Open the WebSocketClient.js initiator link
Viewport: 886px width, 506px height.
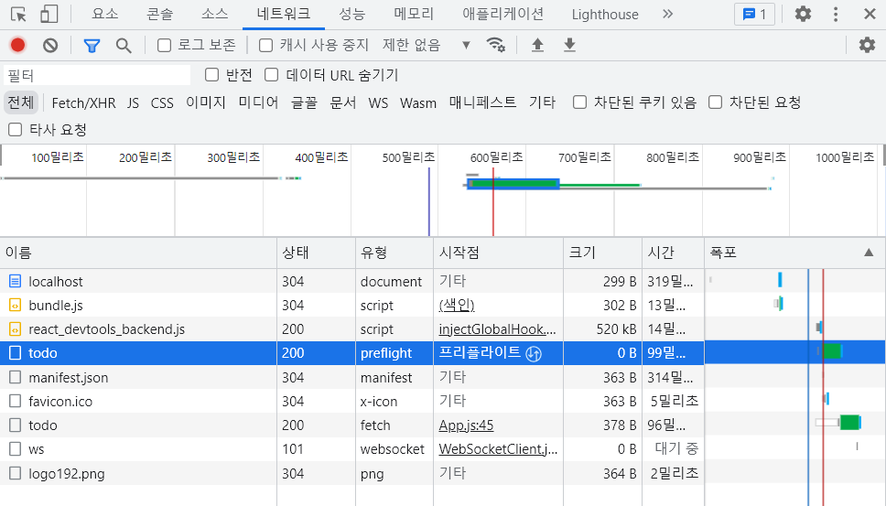coord(498,449)
